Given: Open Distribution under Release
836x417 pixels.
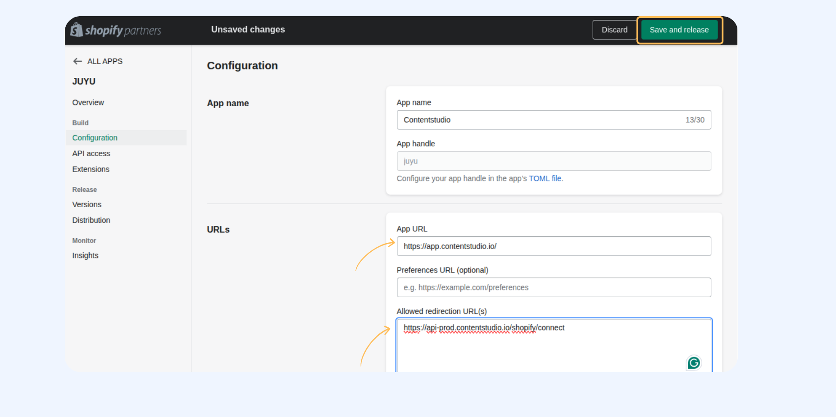Looking at the screenshot, I should (x=91, y=220).
